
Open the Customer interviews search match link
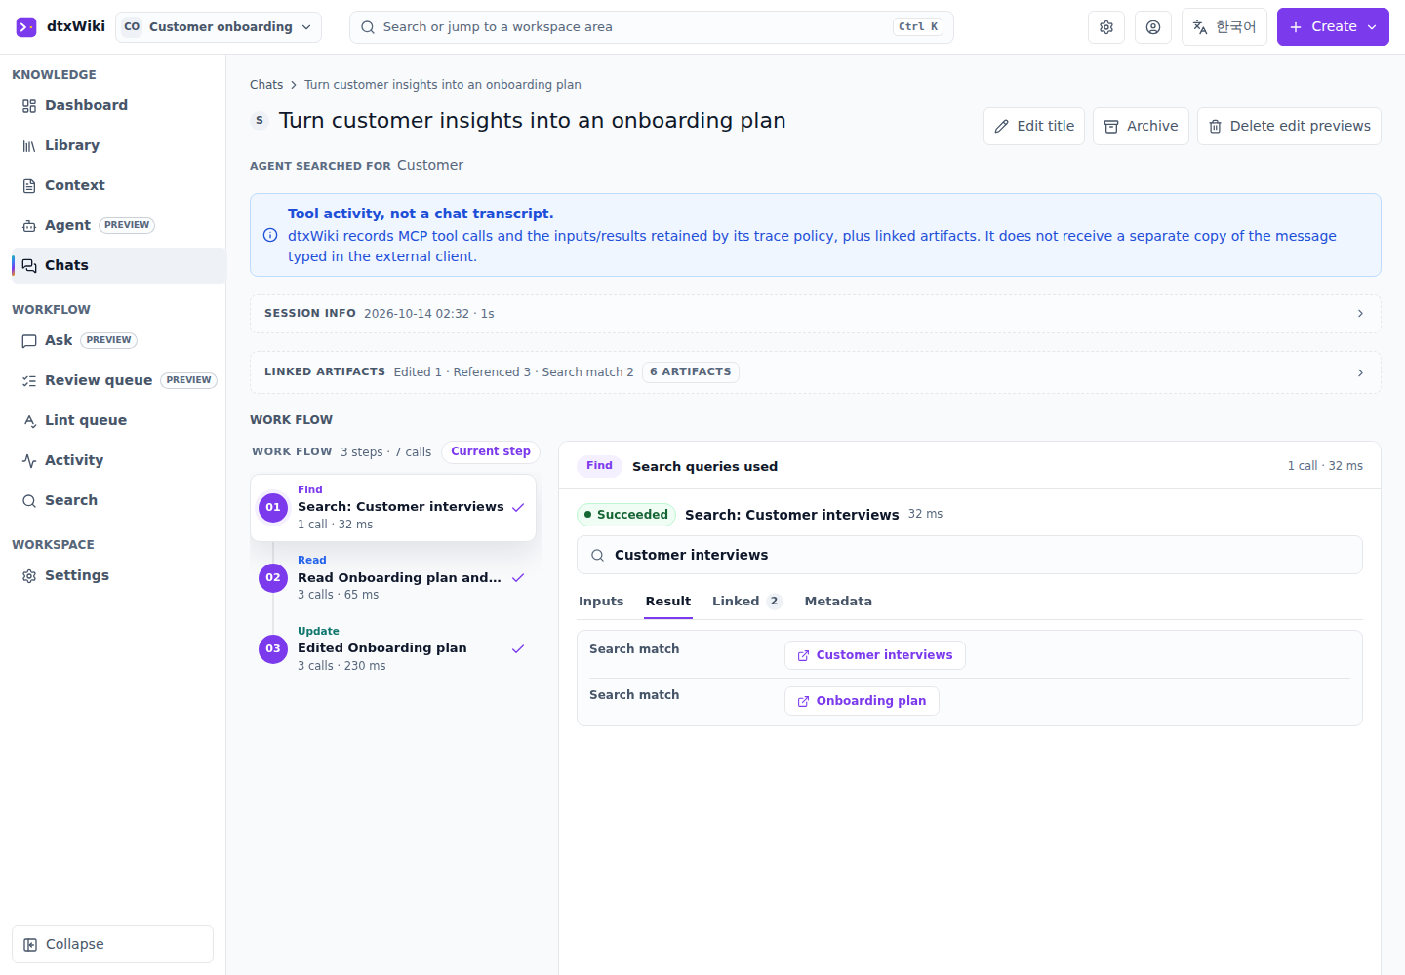point(875,655)
